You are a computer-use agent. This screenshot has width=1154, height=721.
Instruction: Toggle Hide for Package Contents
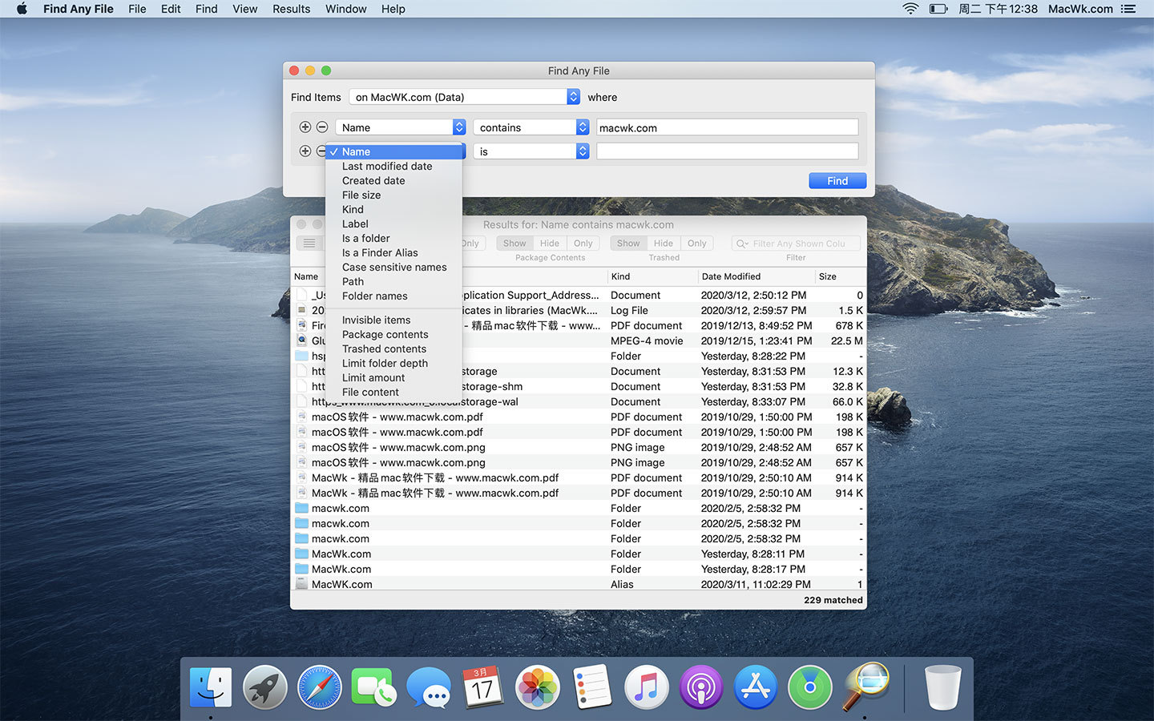(x=550, y=244)
